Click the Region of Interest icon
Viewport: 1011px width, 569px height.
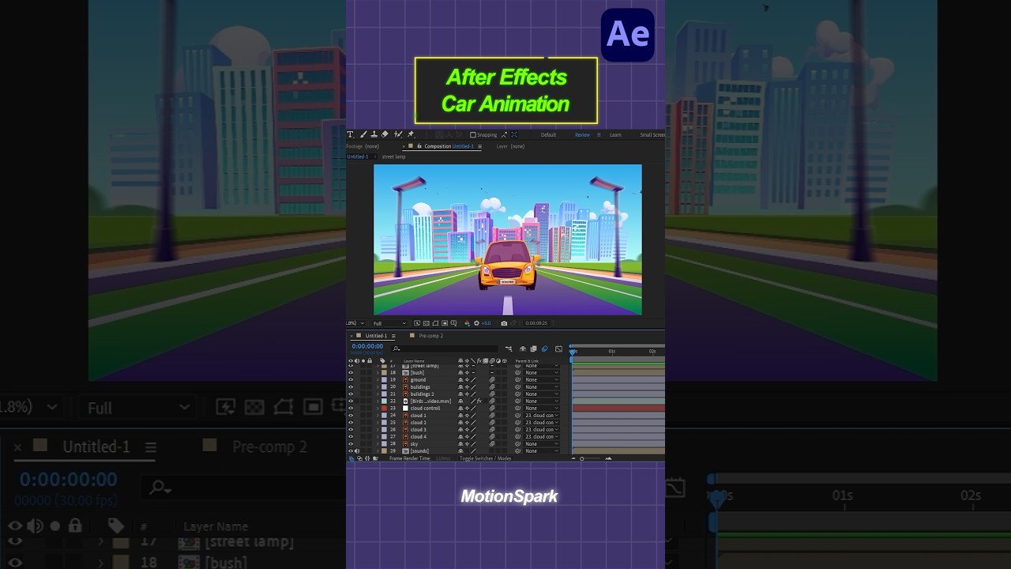pyautogui.click(x=445, y=323)
